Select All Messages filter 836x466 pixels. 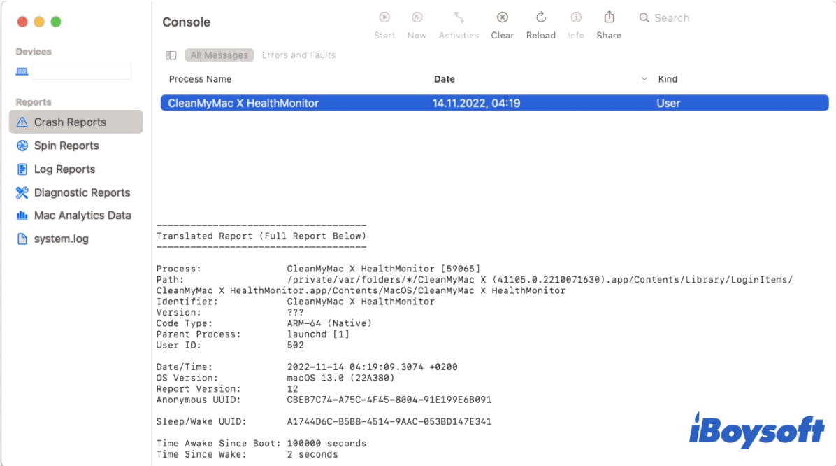coord(219,55)
